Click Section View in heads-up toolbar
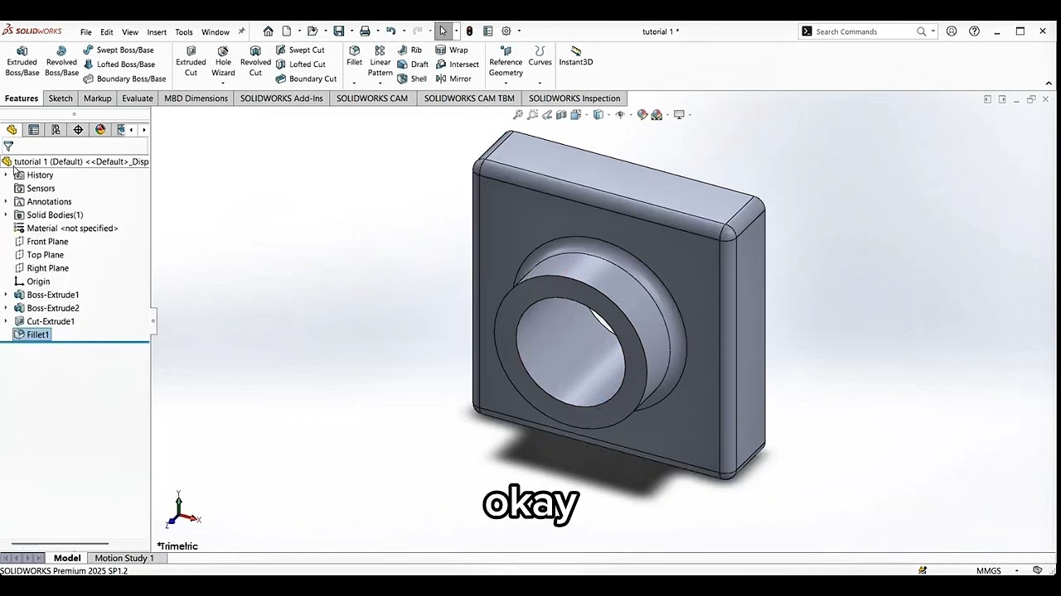Image resolution: width=1061 pixels, height=596 pixels. coord(561,115)
